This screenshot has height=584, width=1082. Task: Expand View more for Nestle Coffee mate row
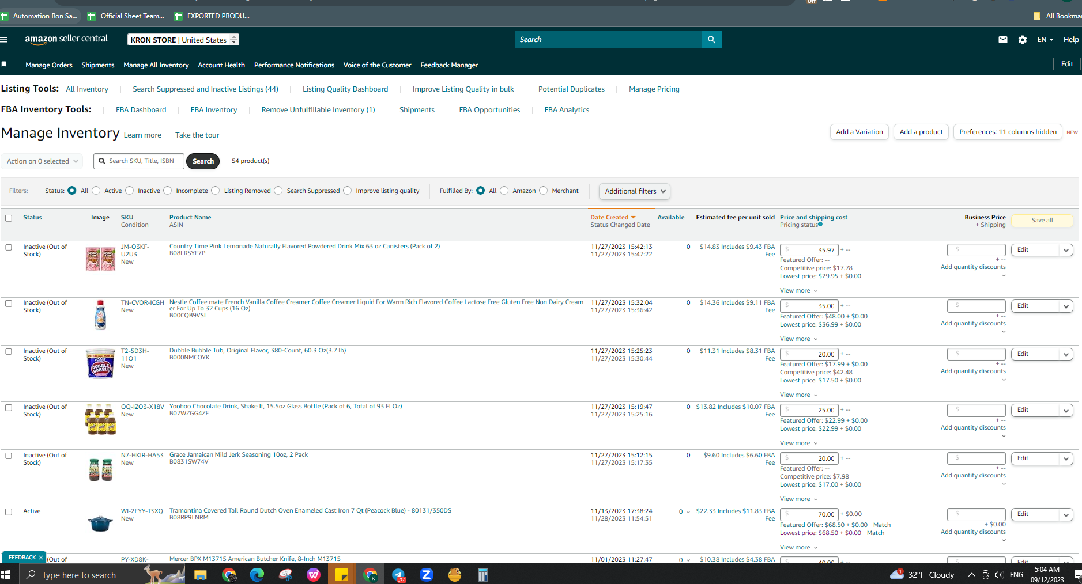coord(799,339)
